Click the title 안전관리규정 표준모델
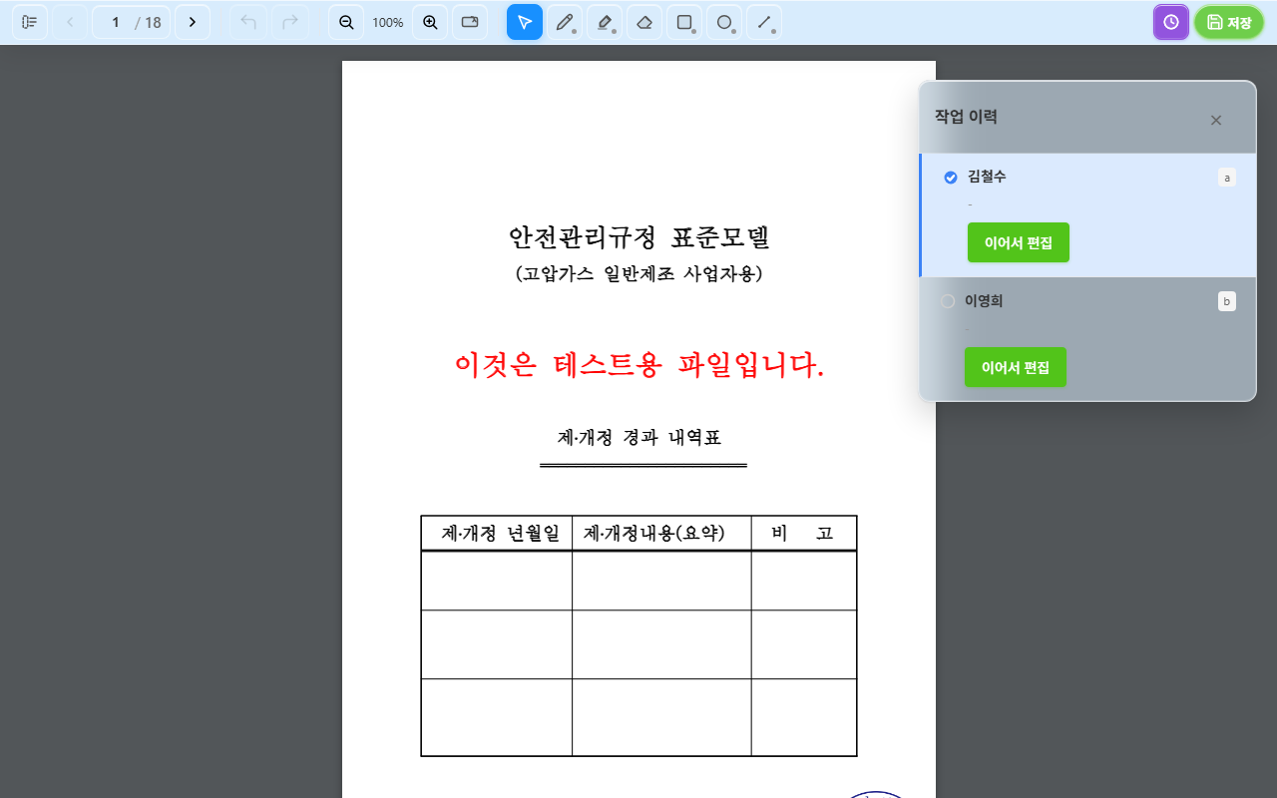The width and height of the screenshot is (1277, 798). click(x=639, y=237)
